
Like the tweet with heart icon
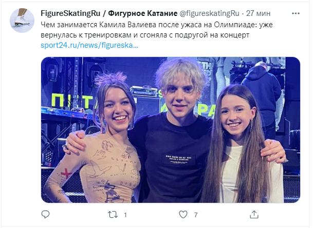pyautogui.click(x=183, y=215)
